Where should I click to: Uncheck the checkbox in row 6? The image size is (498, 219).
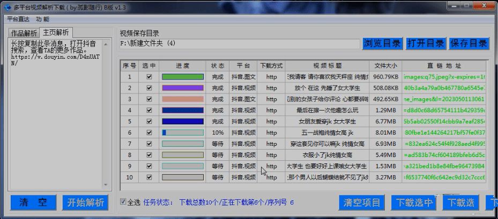(x=149, y=132)
